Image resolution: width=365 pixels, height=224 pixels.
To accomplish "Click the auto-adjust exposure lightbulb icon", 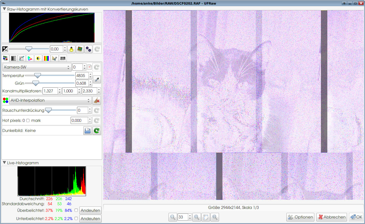I will point(71,49).
